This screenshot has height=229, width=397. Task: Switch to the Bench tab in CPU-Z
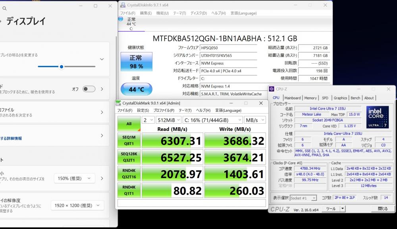click(355, 98)
